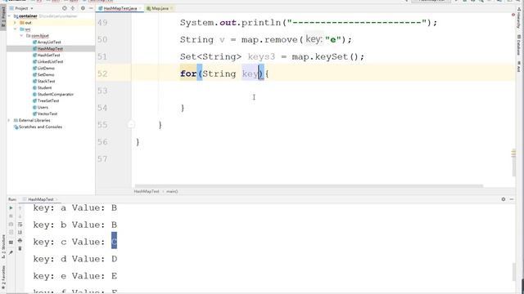Open TreeSetTest class
Screen dimensions: 524x294
[x=48, y=100]
